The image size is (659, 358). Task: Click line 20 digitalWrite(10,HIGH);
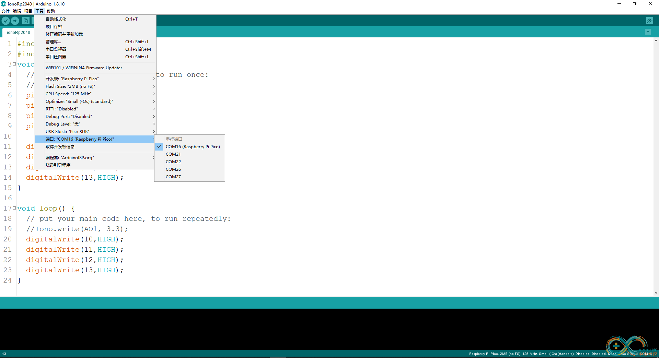tap(74, 239)
